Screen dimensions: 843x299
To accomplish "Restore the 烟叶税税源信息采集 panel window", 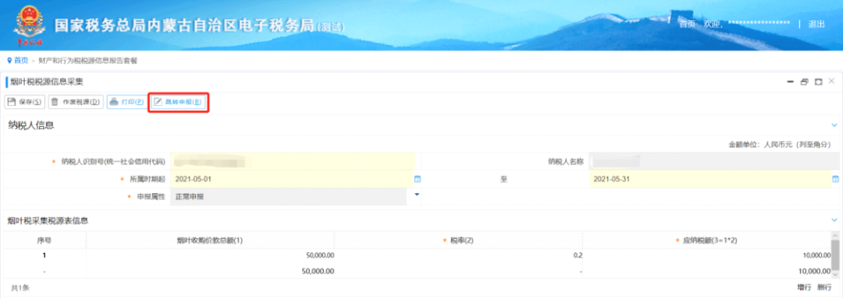I will 804,82.
